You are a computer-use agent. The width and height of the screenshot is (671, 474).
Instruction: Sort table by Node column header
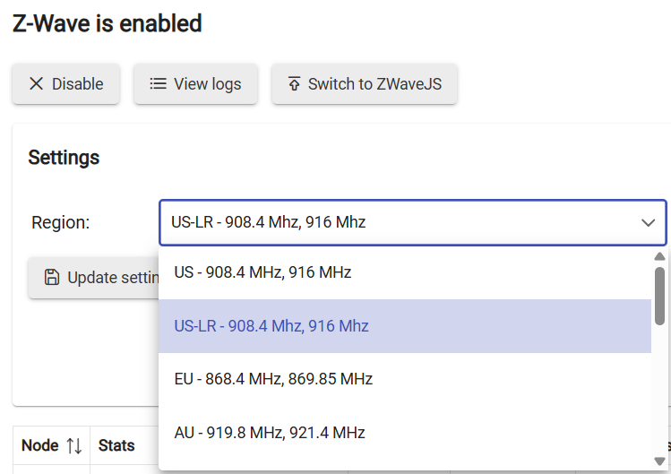pyautogui.click(x=39, y=445)
